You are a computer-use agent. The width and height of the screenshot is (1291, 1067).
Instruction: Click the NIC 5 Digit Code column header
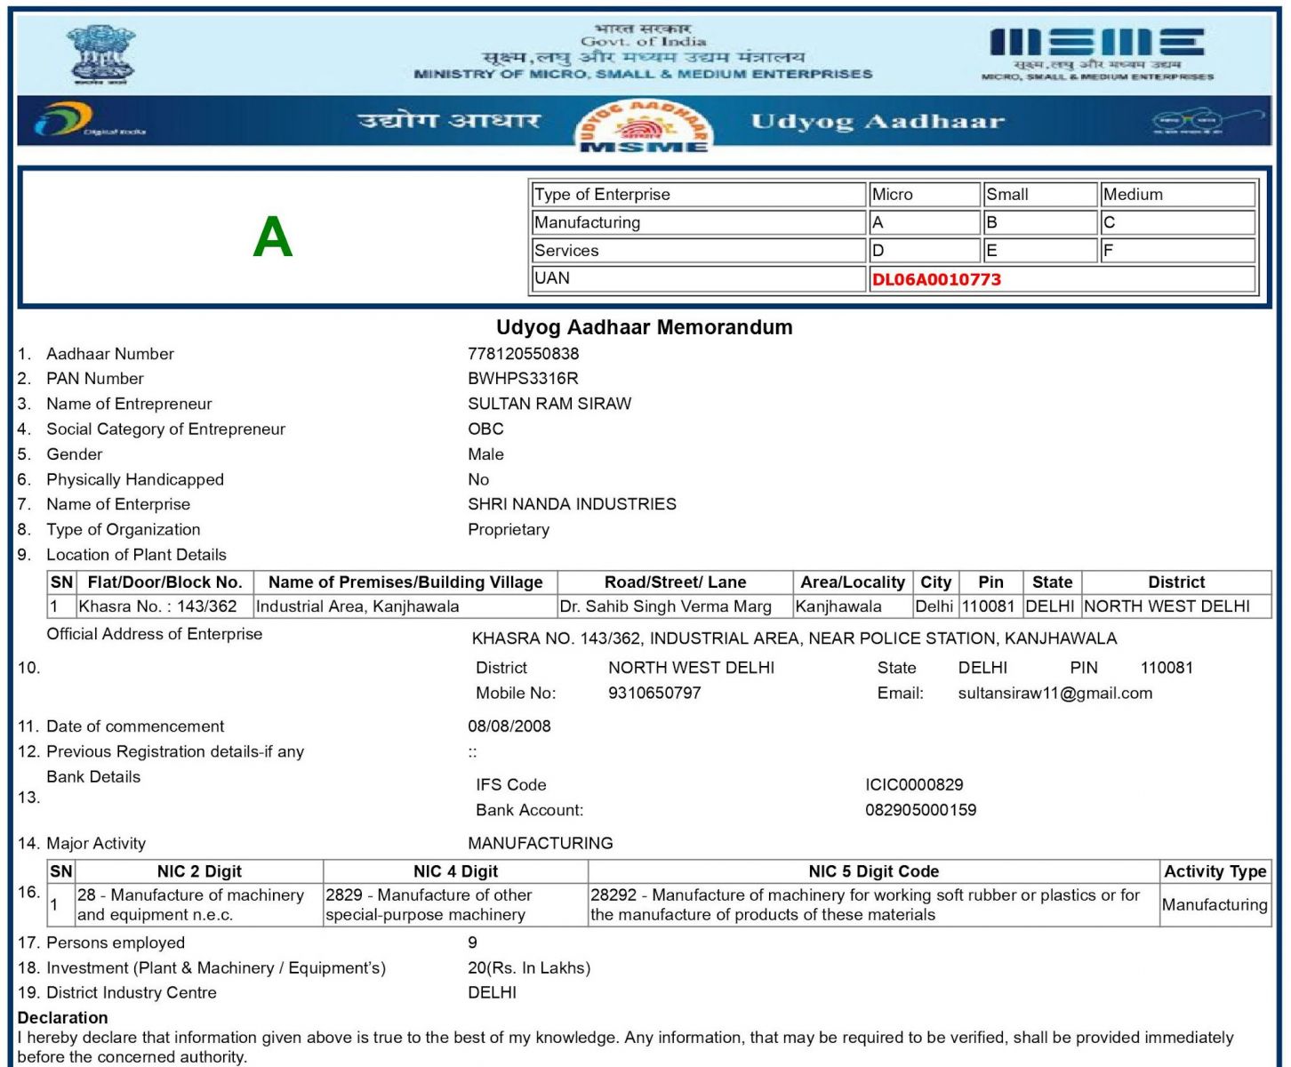pos(873,871)
